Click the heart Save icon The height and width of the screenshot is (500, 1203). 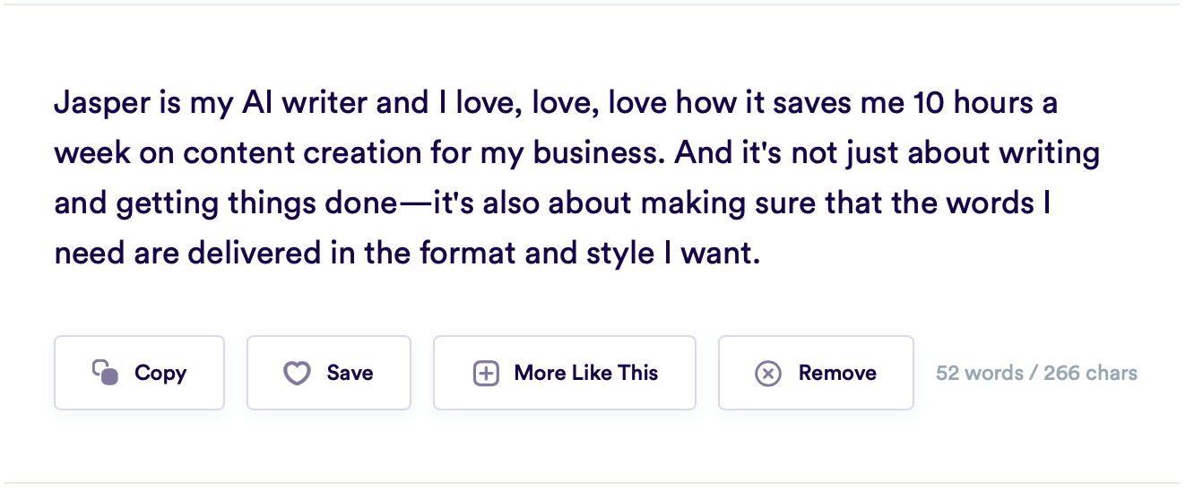(297, 373)
